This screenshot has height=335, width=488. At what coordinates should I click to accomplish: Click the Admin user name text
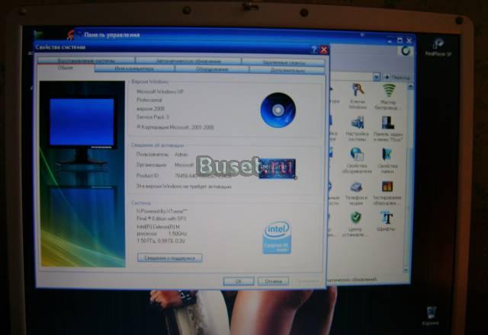click(181, 154)
